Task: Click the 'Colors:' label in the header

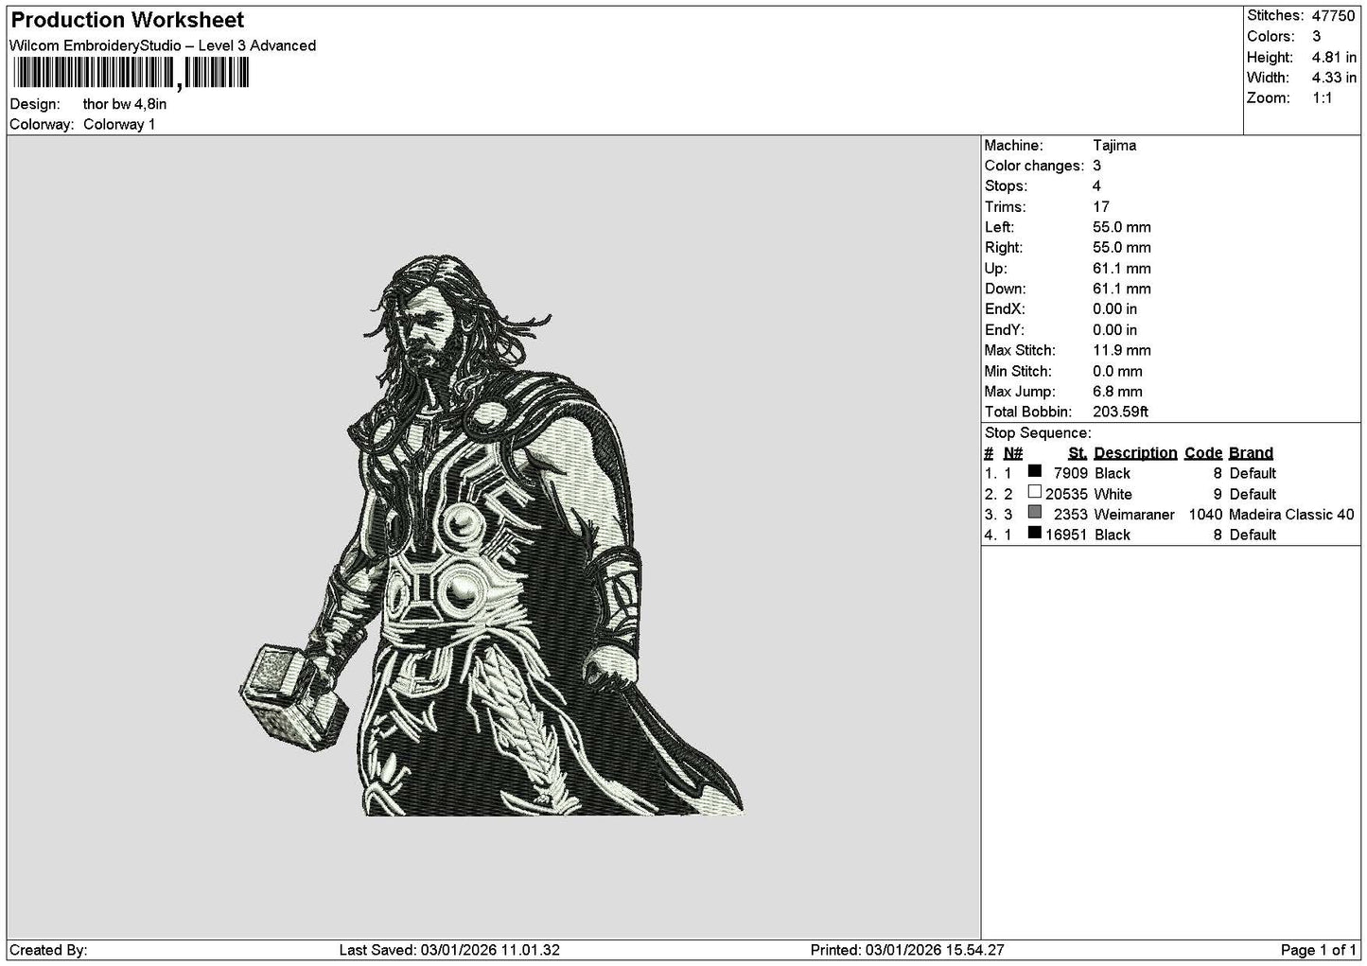Action: point(1271,37)
